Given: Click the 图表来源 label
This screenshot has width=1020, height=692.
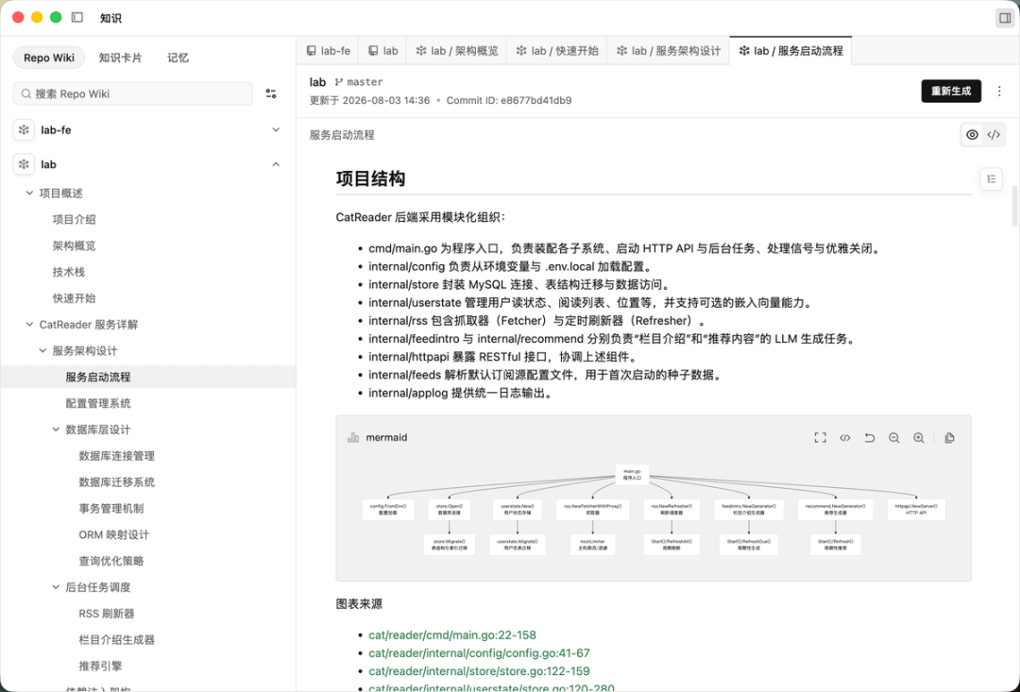Looking at the screenshot, I should (x=359, y=603).
